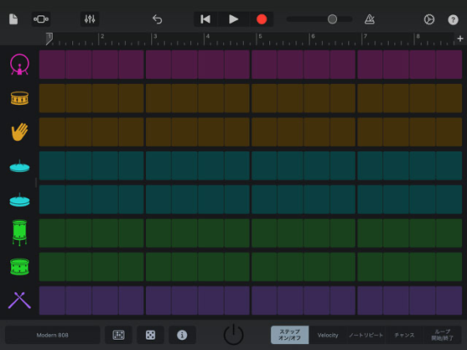Open the info inspector button
Image resolution: width=467 pixels, height=350 pixels.
click(x=182, y=335)
